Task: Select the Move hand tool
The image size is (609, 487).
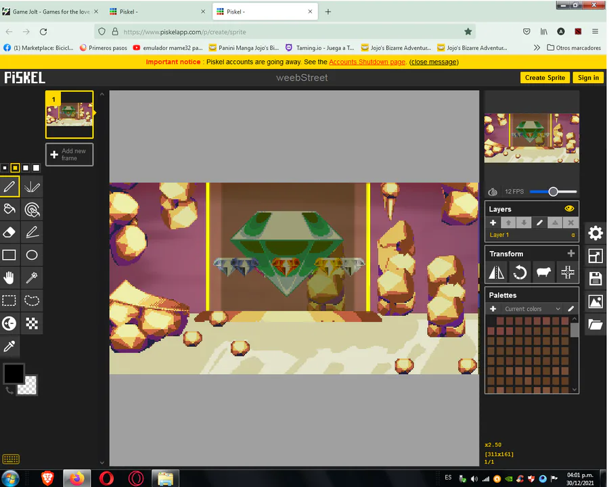Action: [9, 278]
